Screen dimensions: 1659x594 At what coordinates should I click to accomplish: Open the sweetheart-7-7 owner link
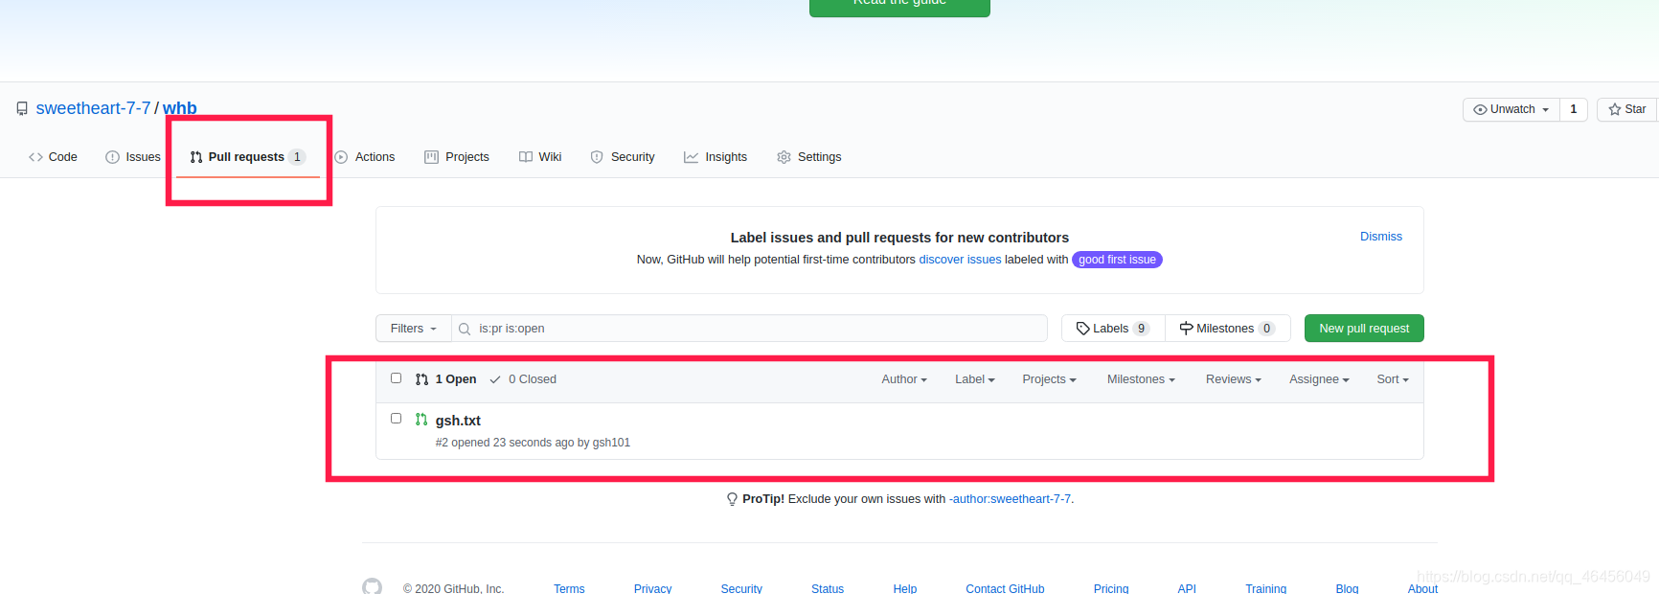pos(93,108)
